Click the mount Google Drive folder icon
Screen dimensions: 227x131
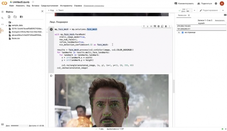[21, 17]
